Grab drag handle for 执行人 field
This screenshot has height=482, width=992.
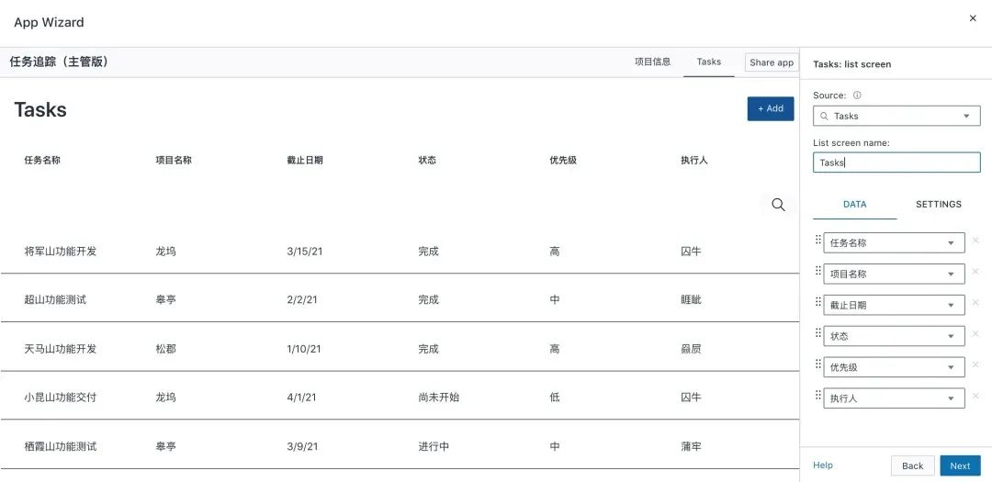(818, 396)
